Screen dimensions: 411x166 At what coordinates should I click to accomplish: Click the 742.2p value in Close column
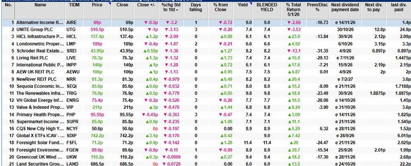click(x=126, y=136)
